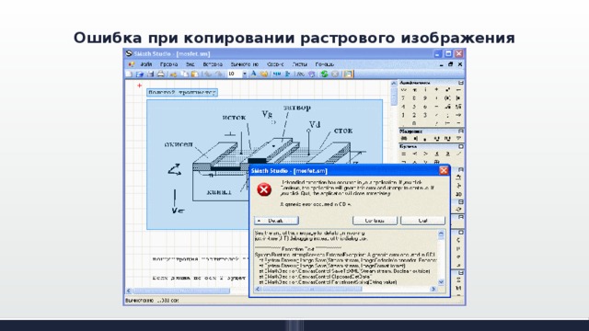The width and height of the screenshot is (589, 331).
Task: Click the status bar calculation time text
Action: (152, 301)
